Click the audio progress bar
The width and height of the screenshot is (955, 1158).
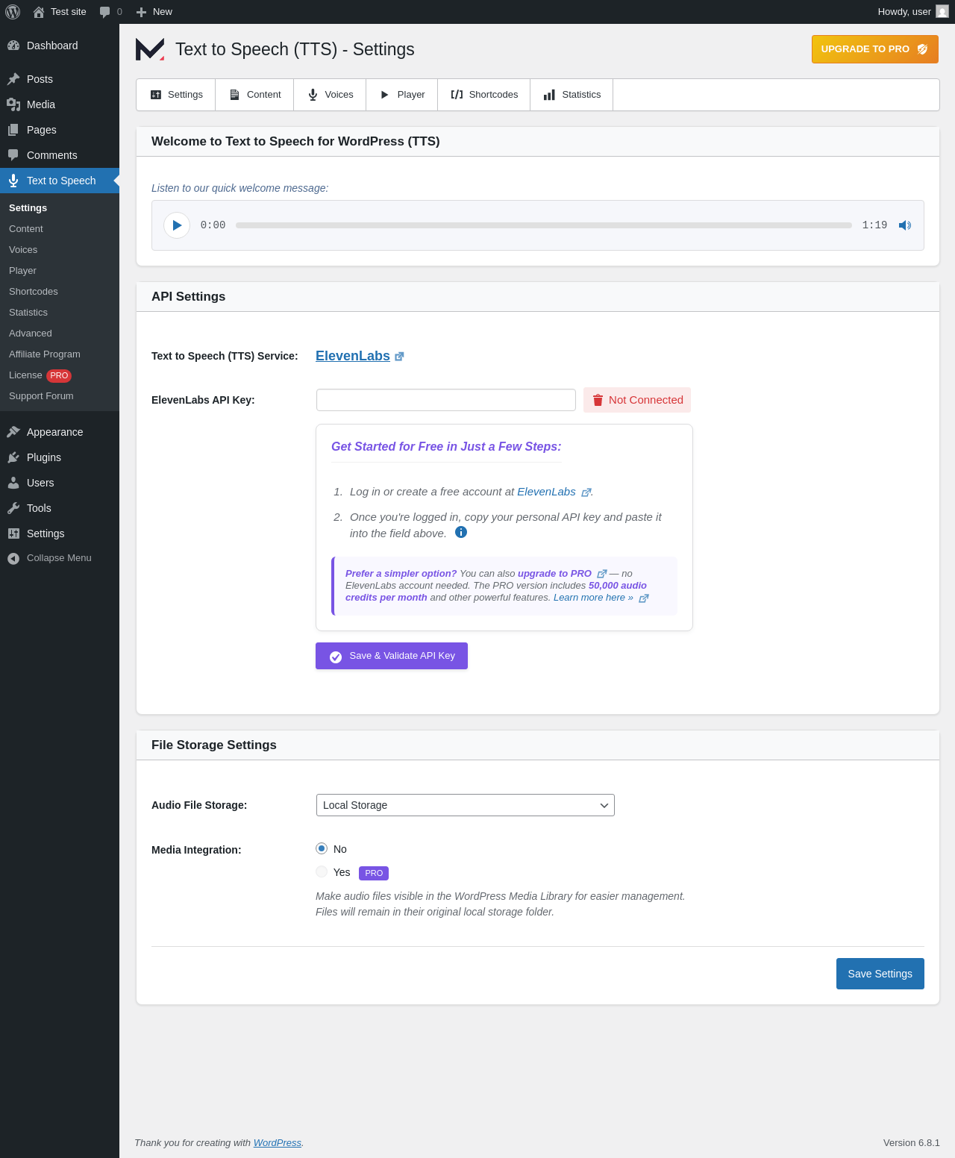click(544, 225)
